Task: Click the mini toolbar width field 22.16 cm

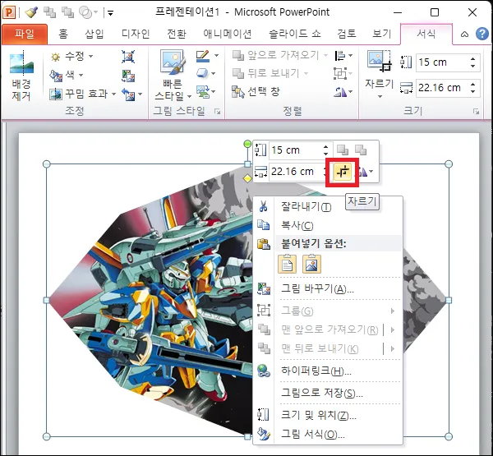Action: [297, 172]
